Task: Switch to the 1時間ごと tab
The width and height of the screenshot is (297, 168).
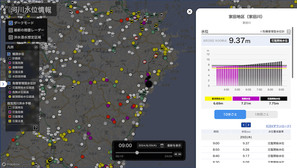Action: pyautogui.click(x=261, y=115)
